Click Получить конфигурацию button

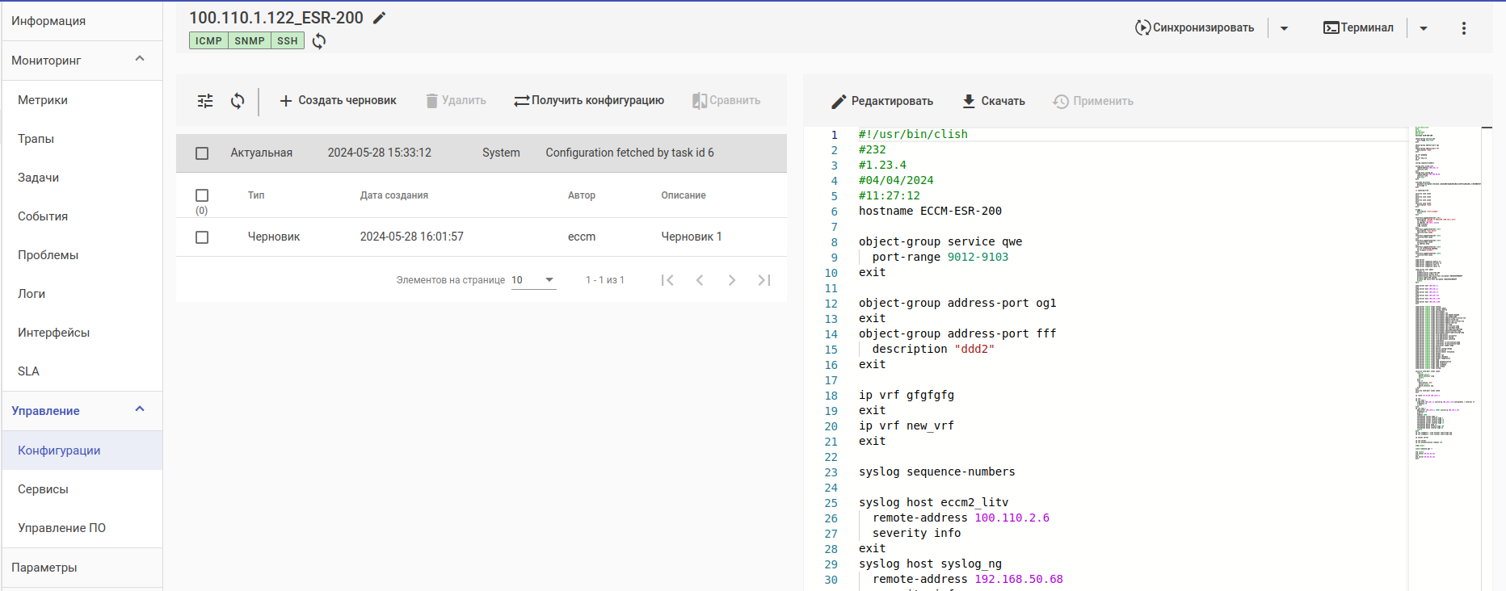pos(589,101)
